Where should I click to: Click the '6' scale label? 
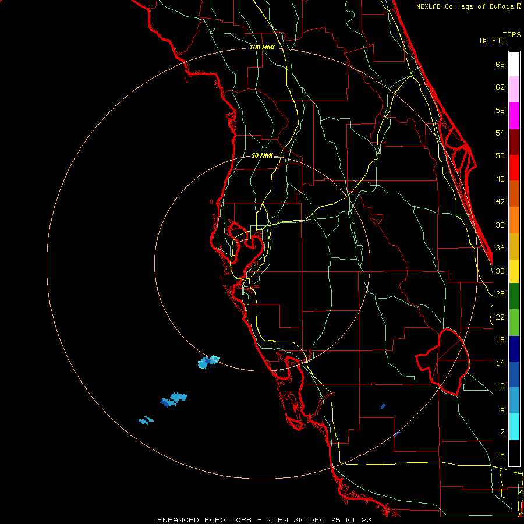(x=502, y=408)
